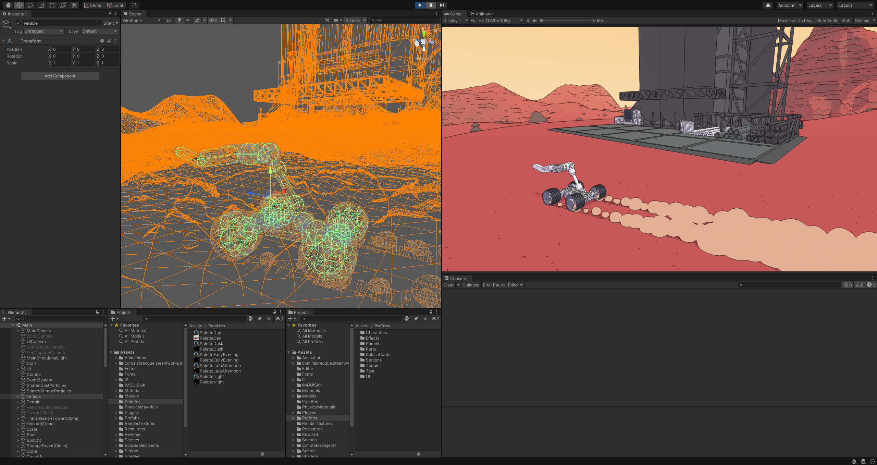Open the Wireframe draw mode dropdown

(x=141, y=20)
